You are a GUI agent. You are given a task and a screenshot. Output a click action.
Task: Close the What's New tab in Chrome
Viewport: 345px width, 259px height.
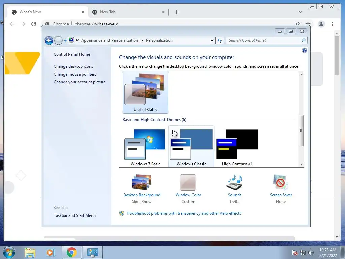(x=83, y=12)
